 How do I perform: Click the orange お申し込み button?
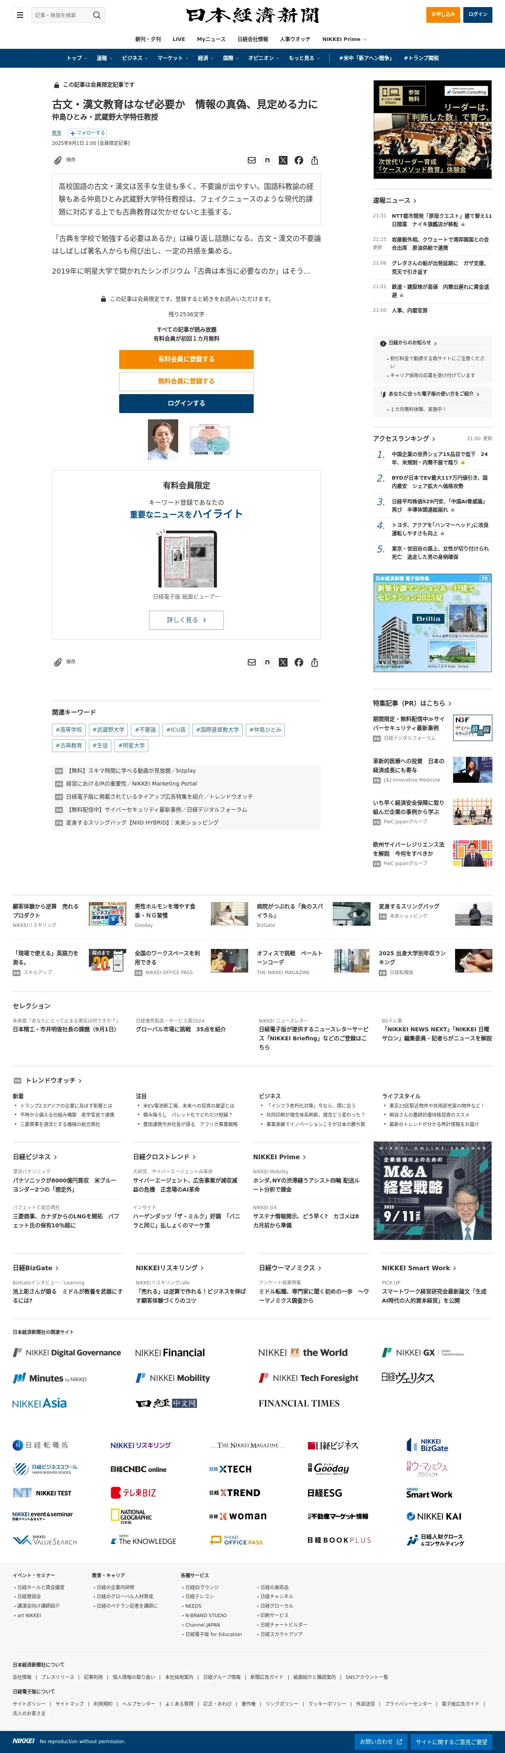pyautogui.click(x=442, y=14)
